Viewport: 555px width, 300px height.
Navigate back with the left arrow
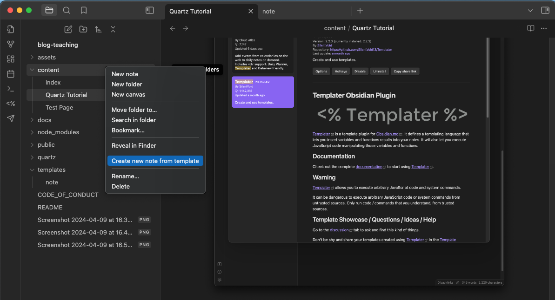click(173, 28)
